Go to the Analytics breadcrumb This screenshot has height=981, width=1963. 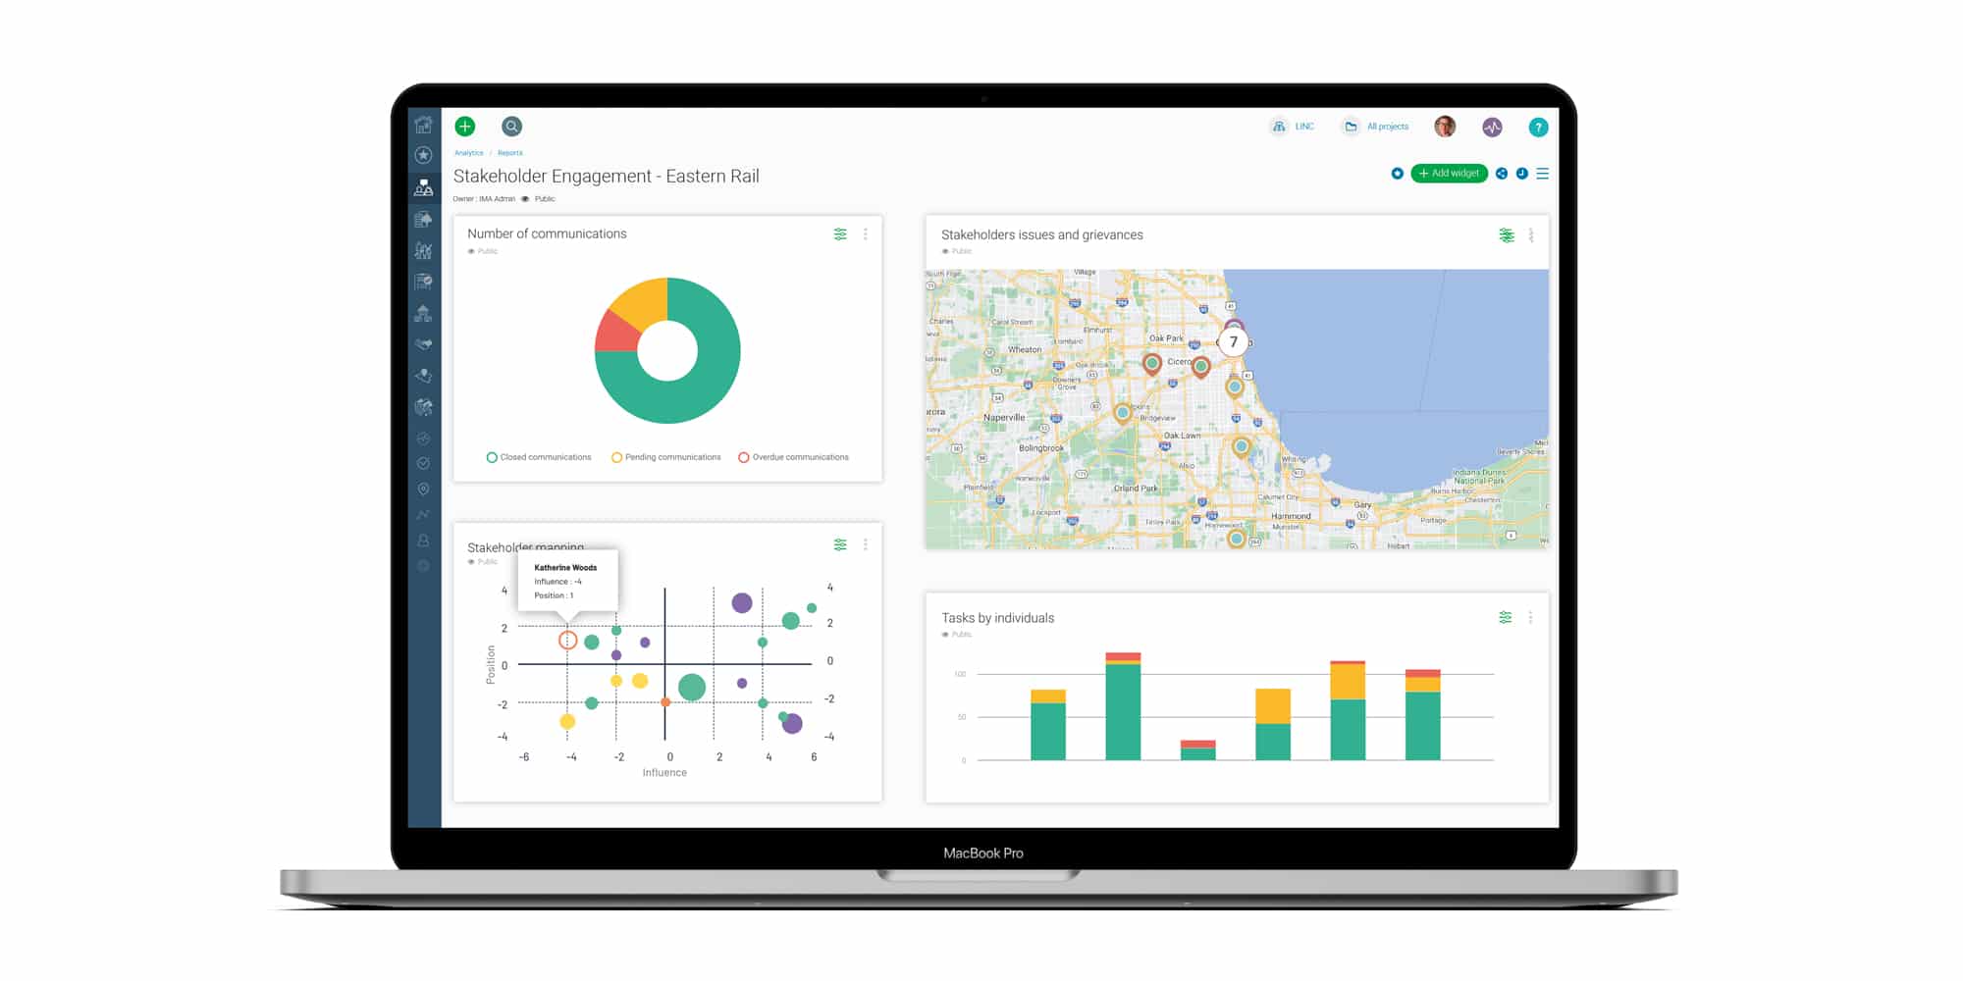click(468, 153)
